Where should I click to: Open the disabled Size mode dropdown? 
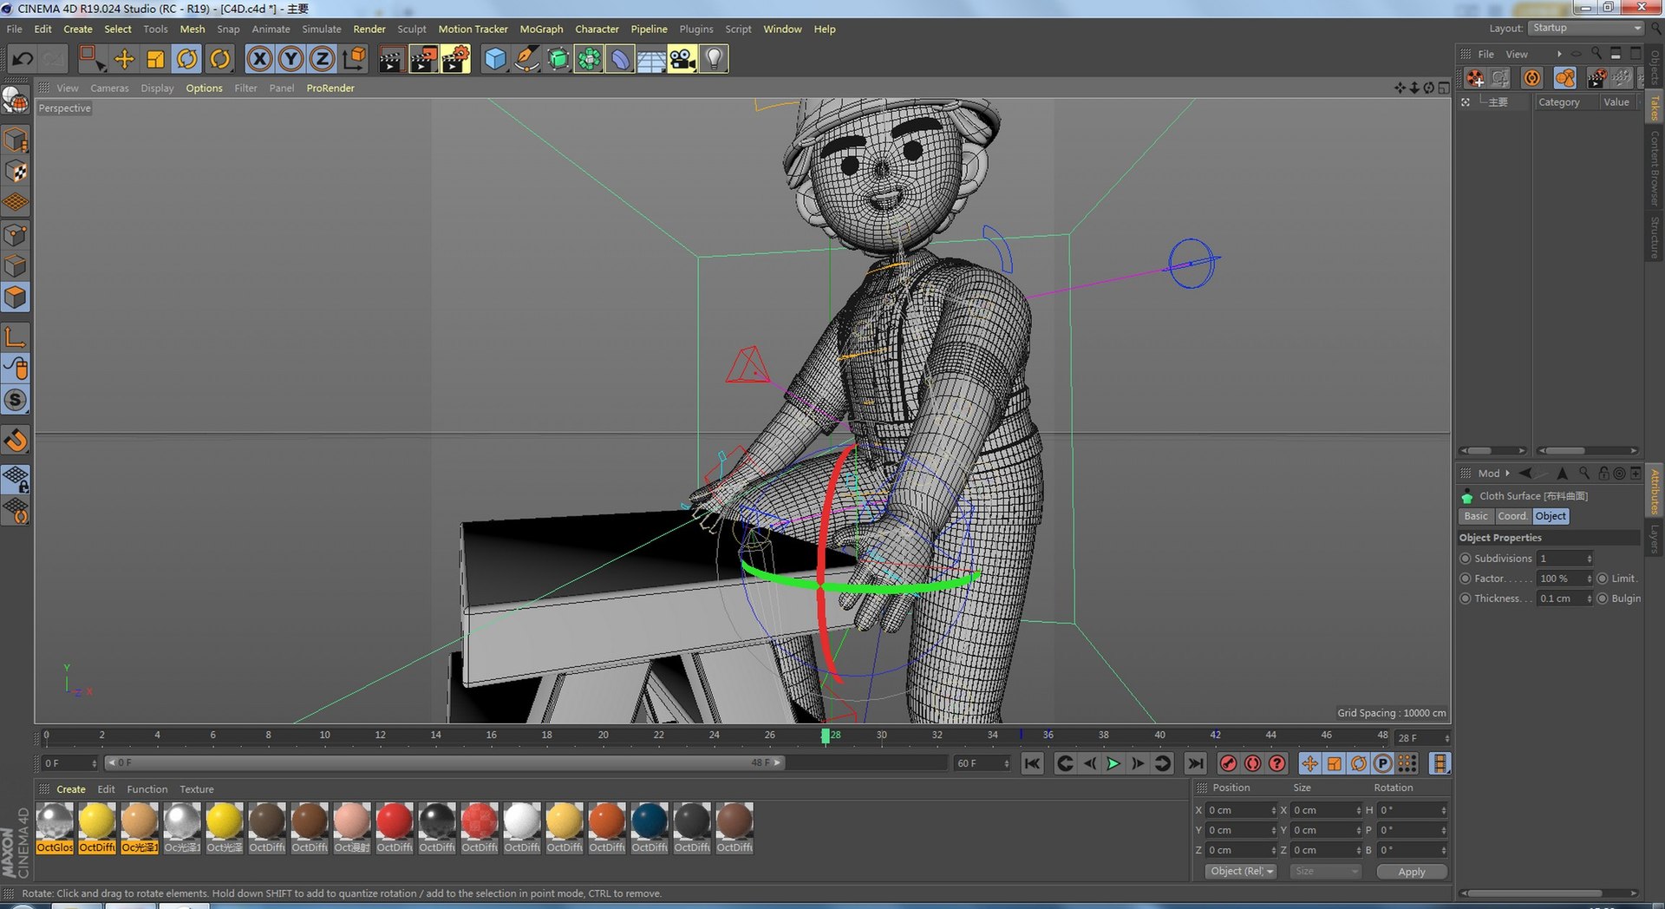pos(1326,872)
